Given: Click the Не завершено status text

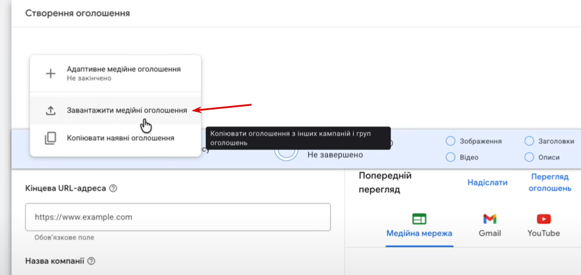Looking at the screenshot, I should pos(335,155).
